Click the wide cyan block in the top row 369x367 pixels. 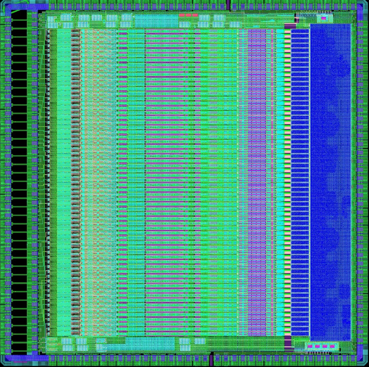point(156,21)
